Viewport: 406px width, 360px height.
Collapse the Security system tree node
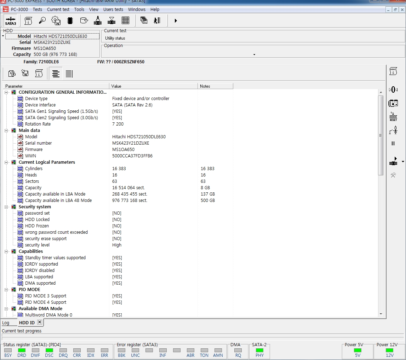[6, 207]
